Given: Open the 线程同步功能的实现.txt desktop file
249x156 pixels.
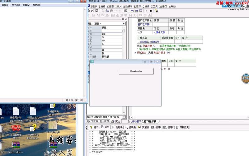Looking at the screenshot, I should click(x=16, y=112).
